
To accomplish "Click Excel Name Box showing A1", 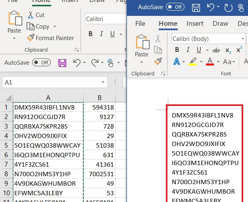I will [x=55, y=82].
